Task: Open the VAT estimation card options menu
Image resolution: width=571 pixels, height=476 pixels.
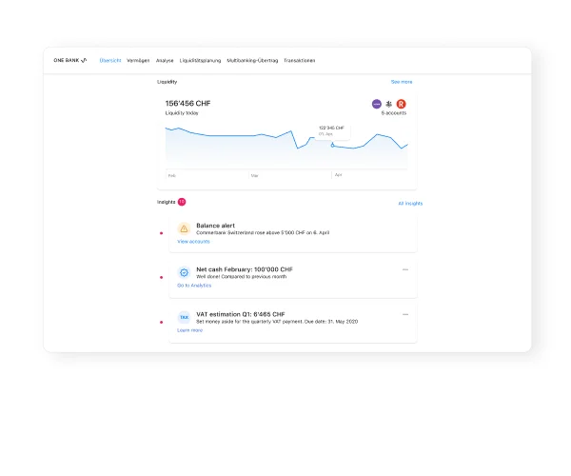Action: coord(405,313)
